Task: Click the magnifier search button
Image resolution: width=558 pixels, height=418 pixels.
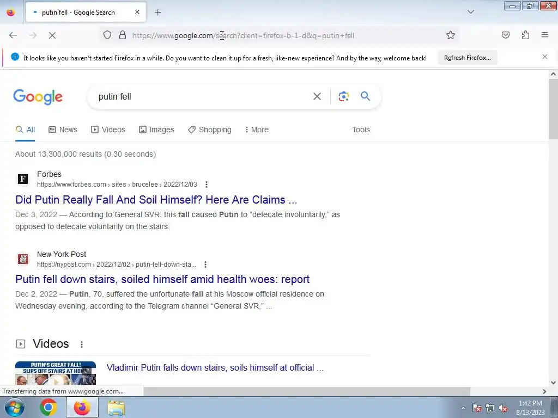Action: (x=365, y=96)
